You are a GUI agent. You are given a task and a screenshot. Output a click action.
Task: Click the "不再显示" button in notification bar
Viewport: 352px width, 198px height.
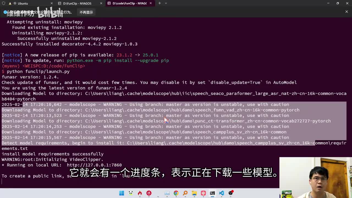[86, 12]
